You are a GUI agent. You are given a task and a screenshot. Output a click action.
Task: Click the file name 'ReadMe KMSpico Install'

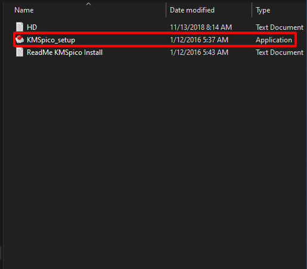point(64,52)
